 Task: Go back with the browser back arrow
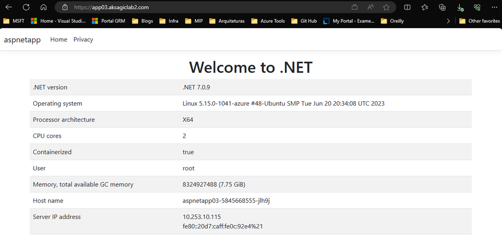point(9,7)
